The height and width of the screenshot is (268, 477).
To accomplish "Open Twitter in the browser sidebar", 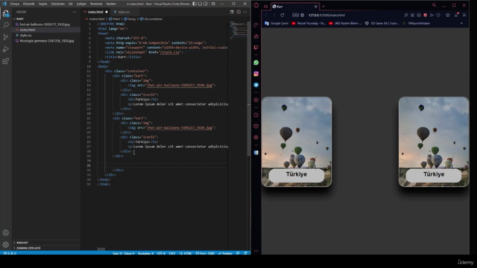I will tap(256, 85).
